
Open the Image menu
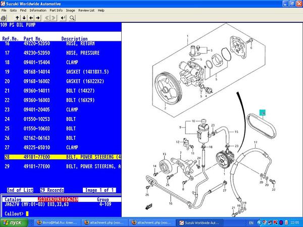(70, 11)
